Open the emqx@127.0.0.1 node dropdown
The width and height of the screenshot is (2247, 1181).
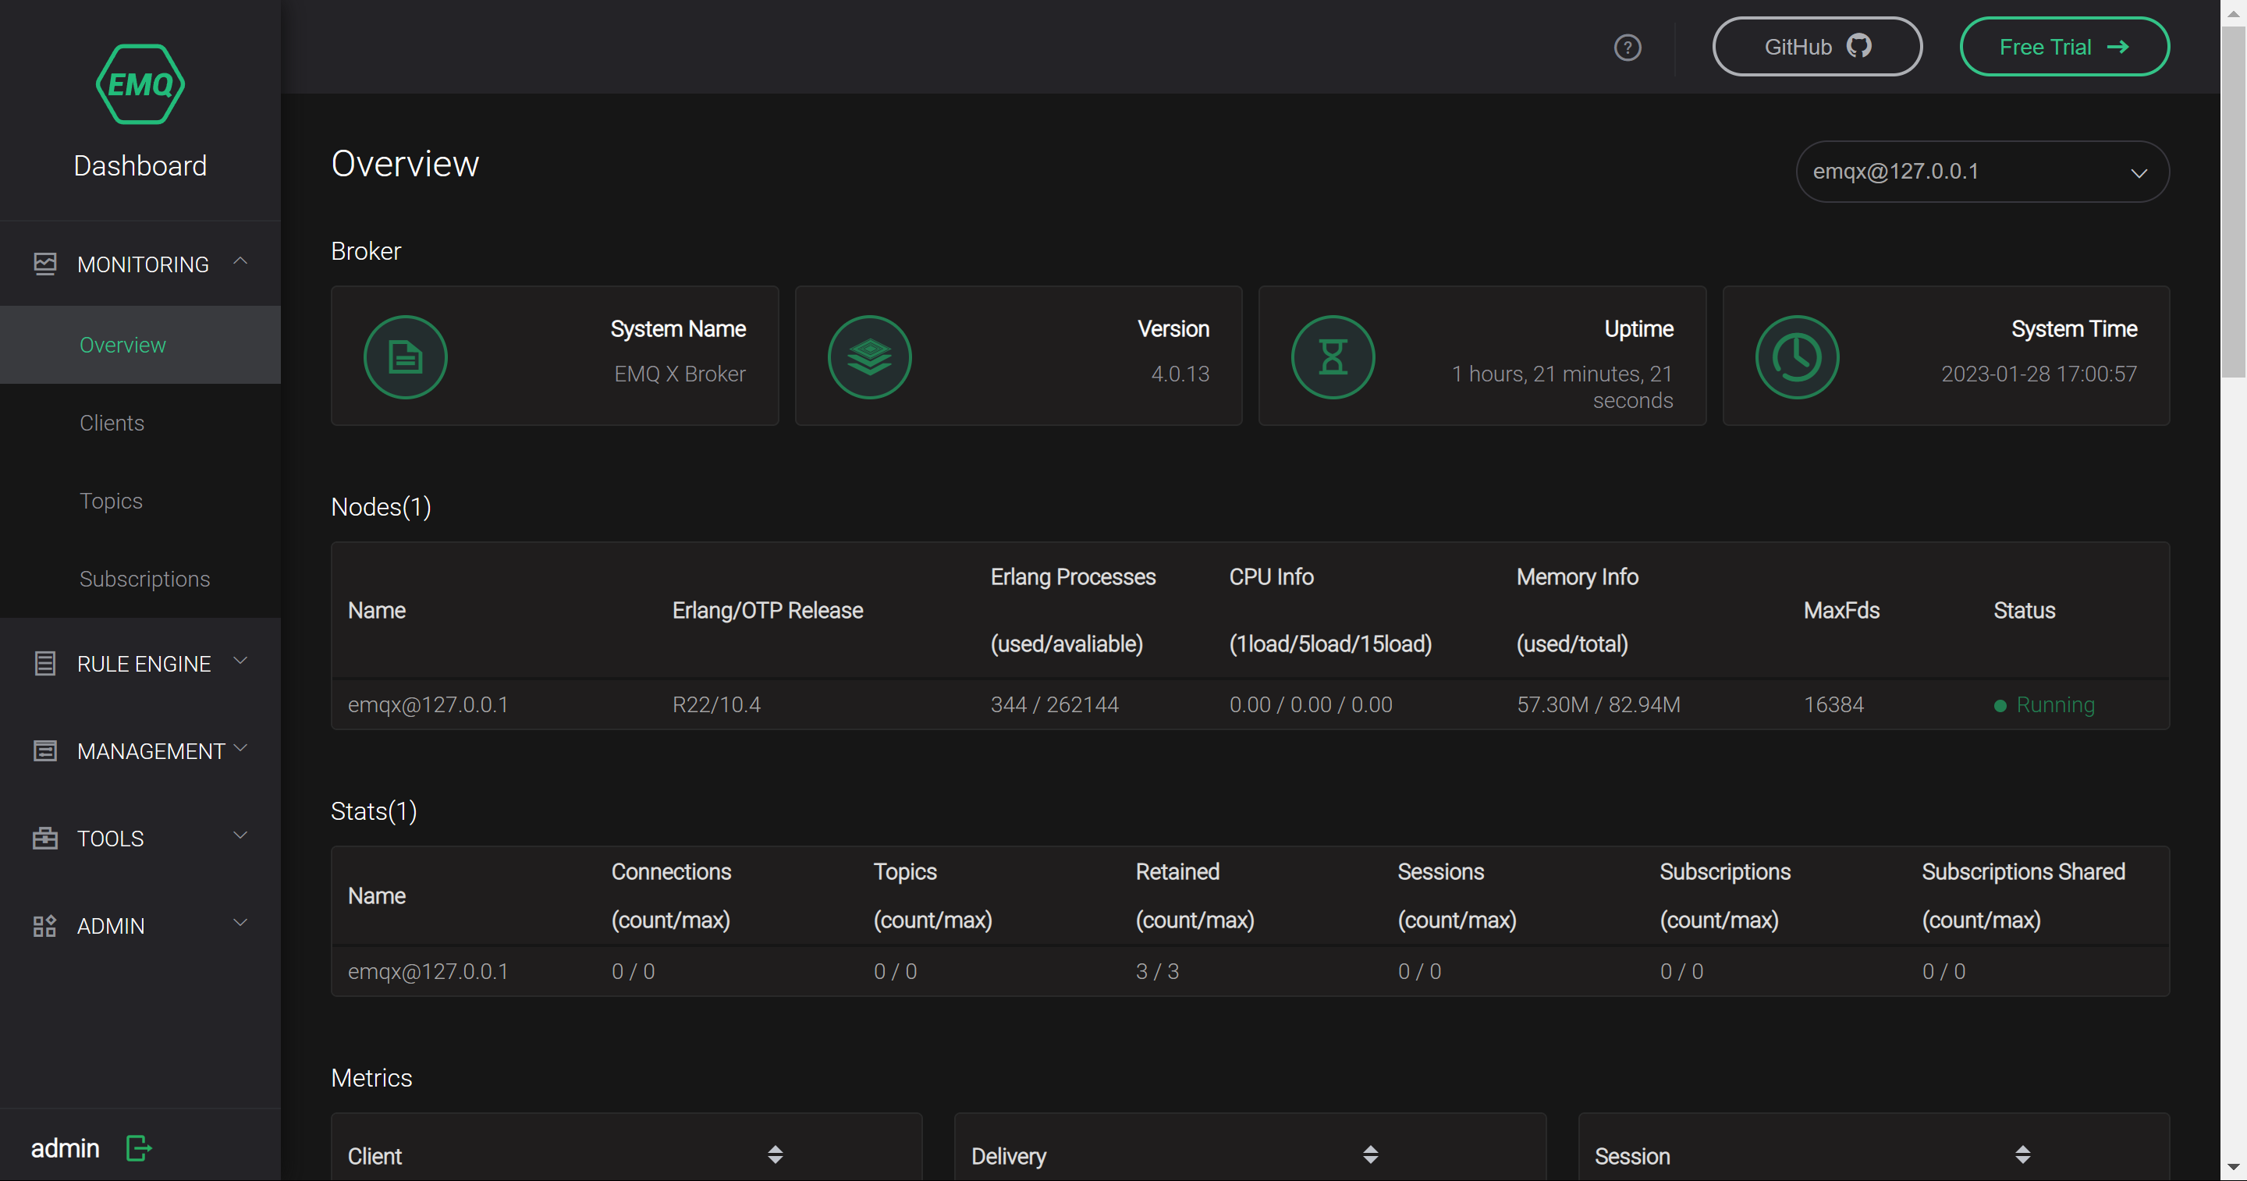(x=1981, y=172)
